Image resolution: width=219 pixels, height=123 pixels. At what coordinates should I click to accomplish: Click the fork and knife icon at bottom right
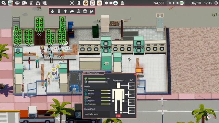point(208,117)
